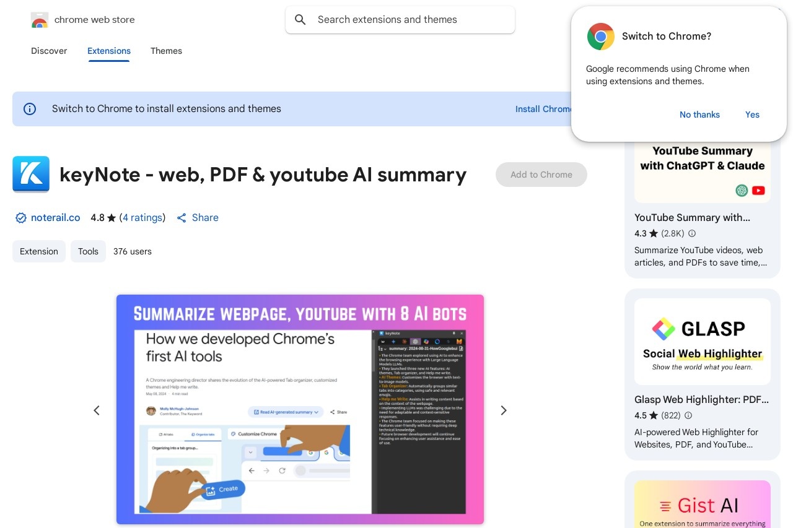The image size is (793, 528).
Task: Focus the Search extensions and themes field
Action: click(x=400, y=20)
